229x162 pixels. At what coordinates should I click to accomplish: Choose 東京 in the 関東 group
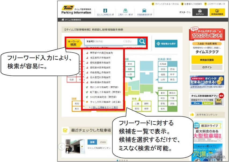click(x=163, y=93)
